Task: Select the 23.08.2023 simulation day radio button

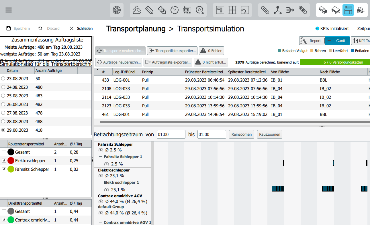Action: pyautogui.click(x=3, y=78)
